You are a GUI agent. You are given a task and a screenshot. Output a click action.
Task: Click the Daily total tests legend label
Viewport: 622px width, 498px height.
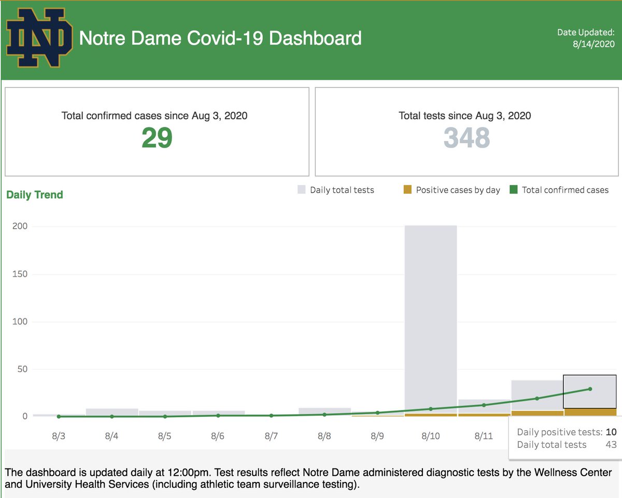point(342,190)
